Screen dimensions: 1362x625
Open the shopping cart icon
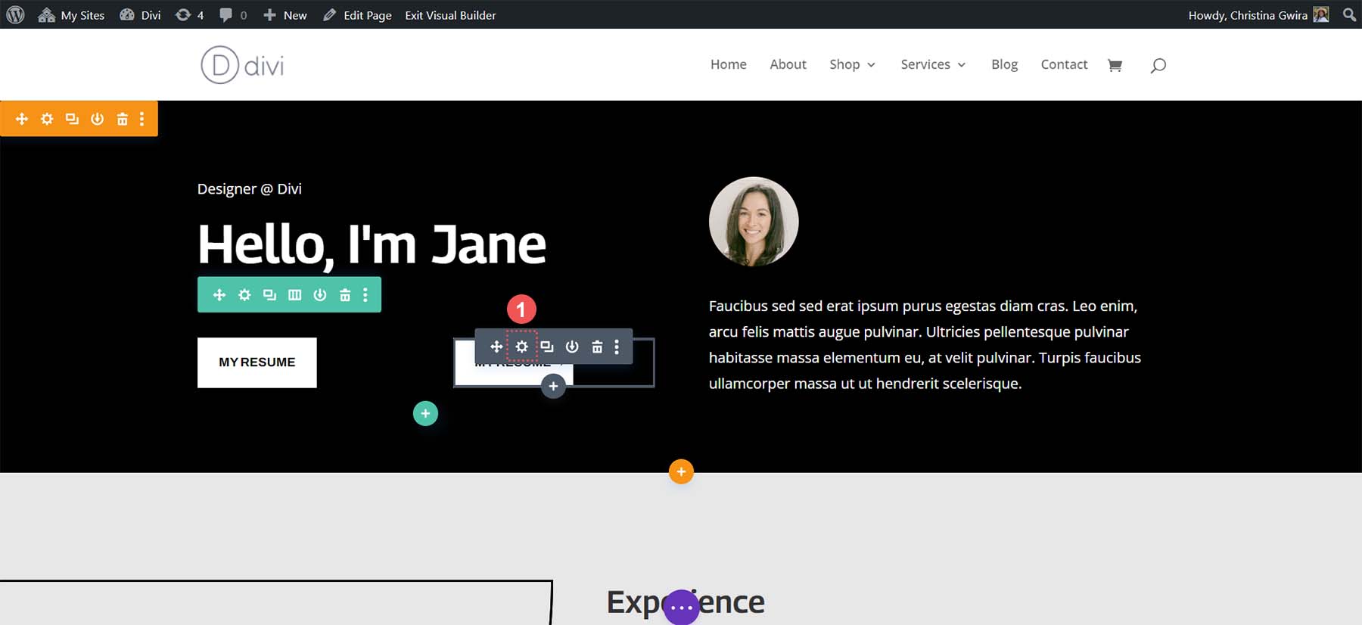pos(1115,65)
